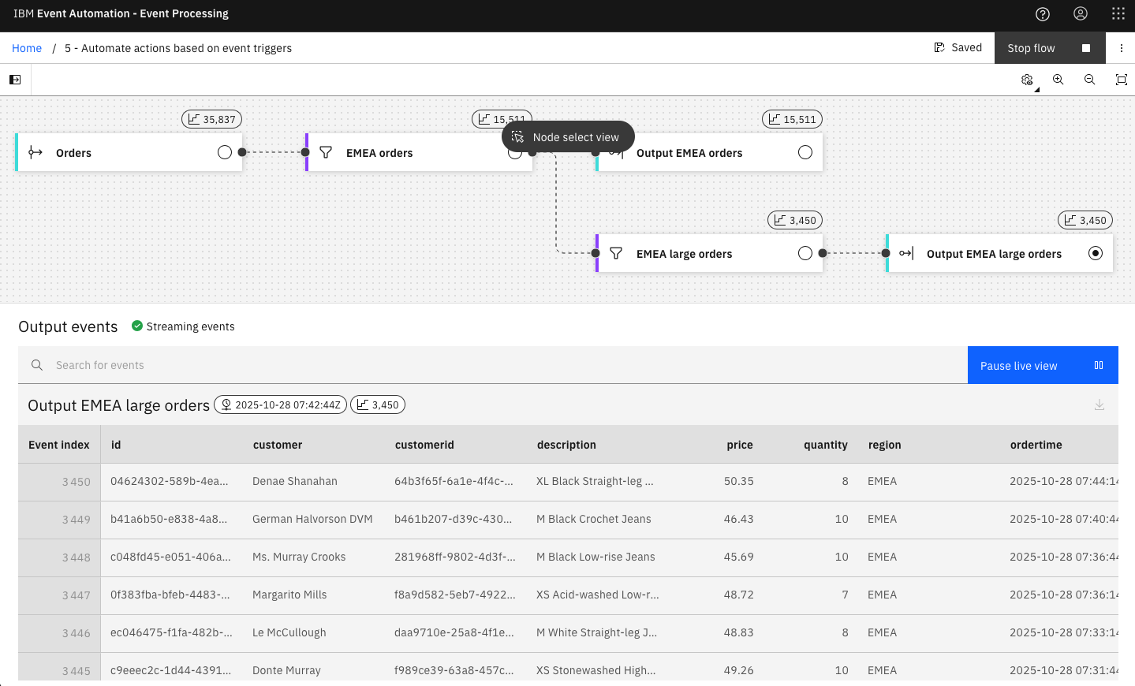Download the output events table
Image resolution: width=1135 pixels, height=686 pixels.
(1100, 405)
